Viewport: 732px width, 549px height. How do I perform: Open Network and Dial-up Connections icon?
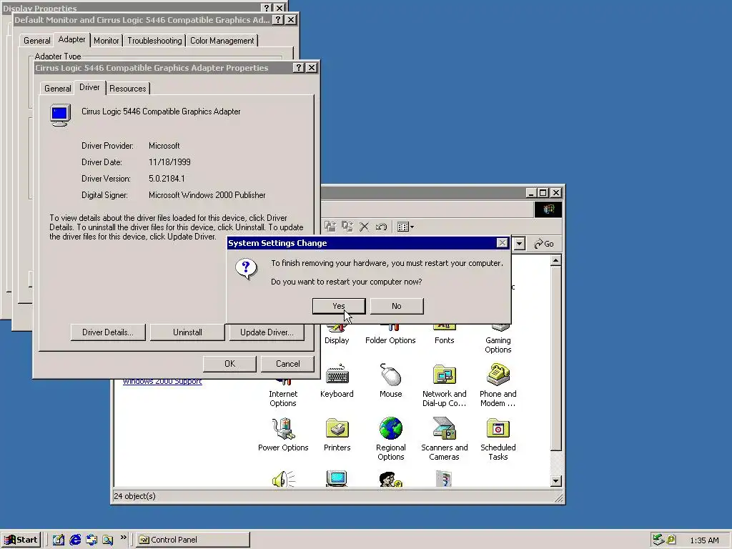444,375
